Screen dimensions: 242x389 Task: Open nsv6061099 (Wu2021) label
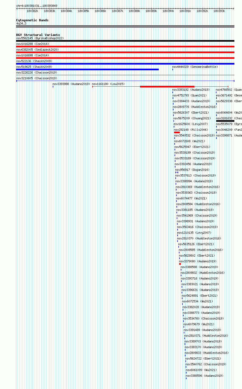click(x=201, y=370)
